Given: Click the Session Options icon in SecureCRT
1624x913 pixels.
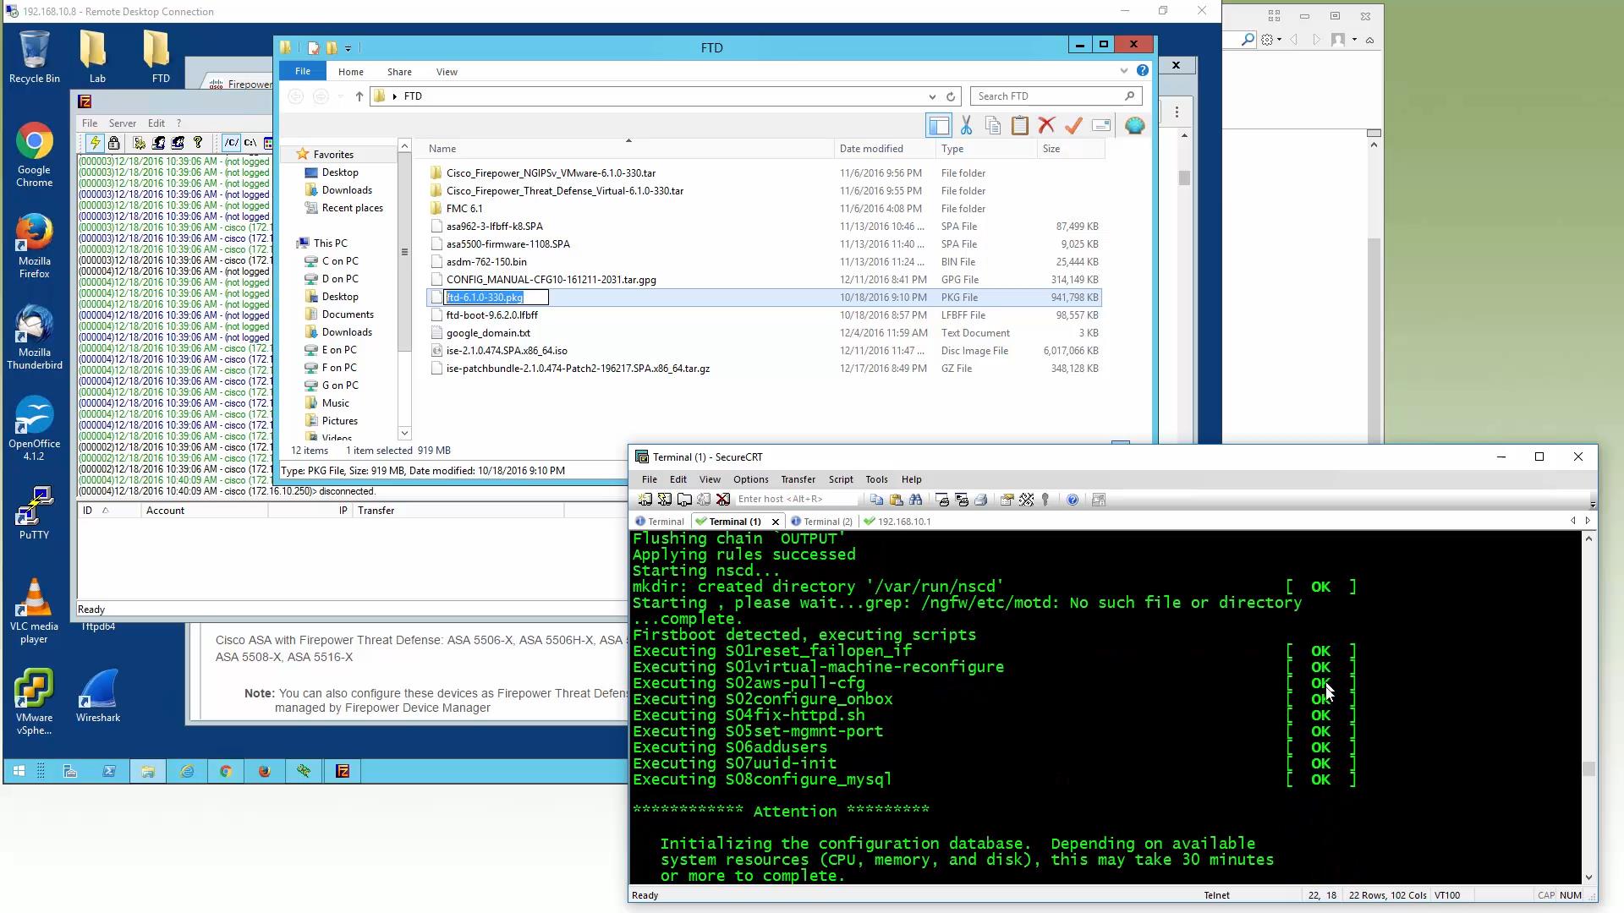Looking at the screenshot, I should coord(1007,500).
